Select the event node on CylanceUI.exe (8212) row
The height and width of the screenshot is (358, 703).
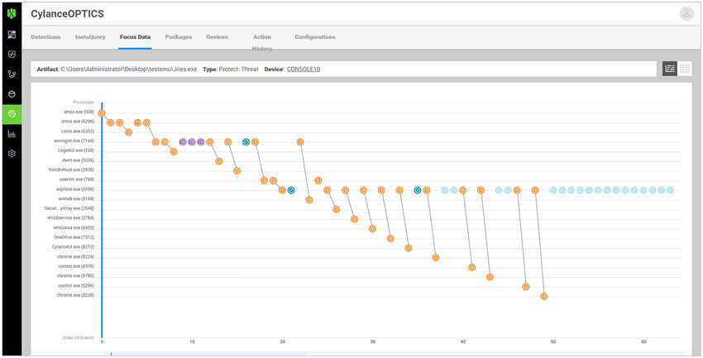tap(409, 248)
